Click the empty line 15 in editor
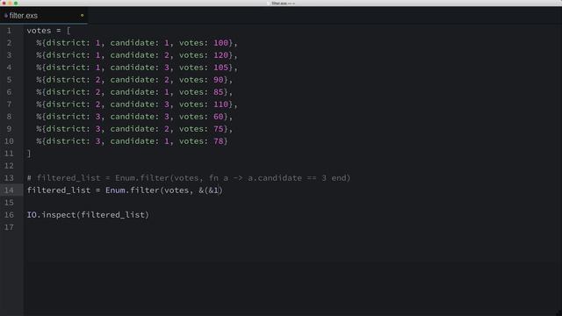This screenshot has height=316, width=562. click(x=292, y=203)
